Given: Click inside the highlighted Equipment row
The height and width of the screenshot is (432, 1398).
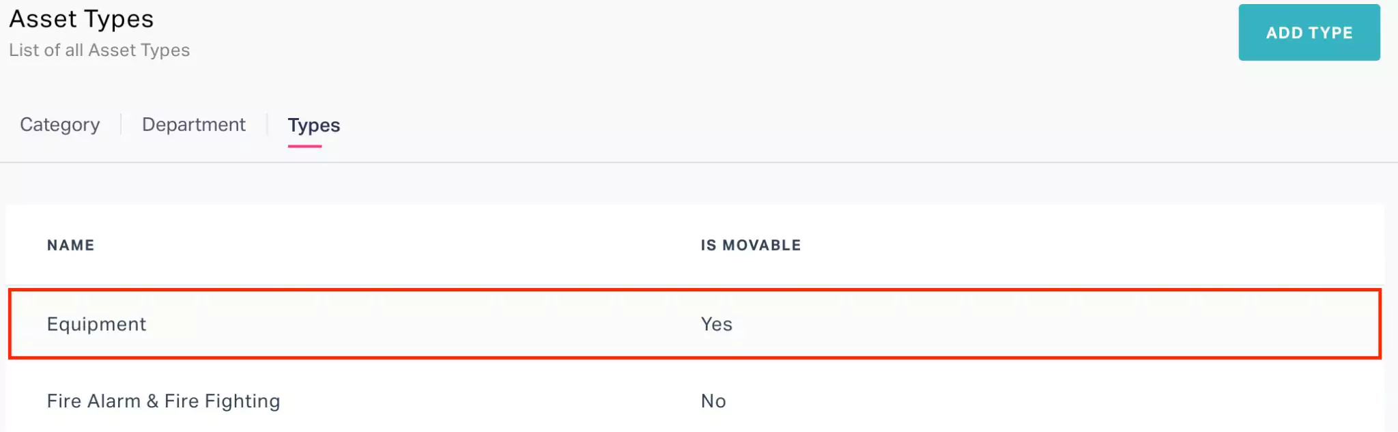Looking at the screenshot, I should [410, 324].
